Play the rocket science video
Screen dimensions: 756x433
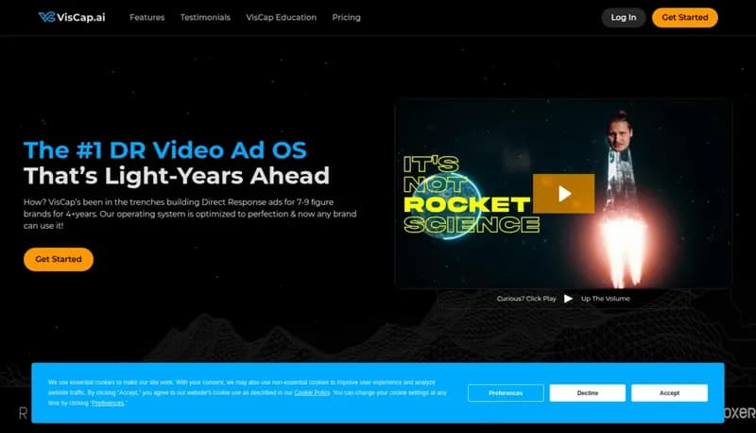pyautogui.click(x=563, y=194)
